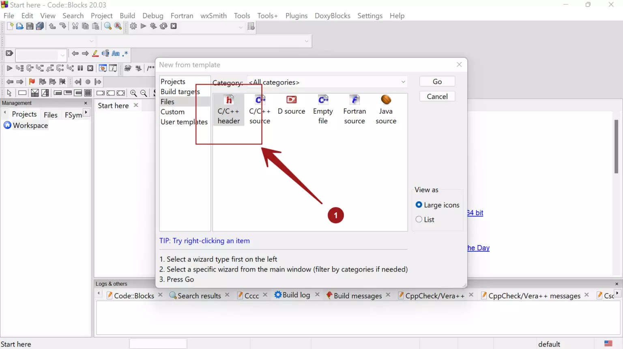This screenshot has height=349, width=623.
Task: Click the Zoom in icon
Action: point(133,93)
